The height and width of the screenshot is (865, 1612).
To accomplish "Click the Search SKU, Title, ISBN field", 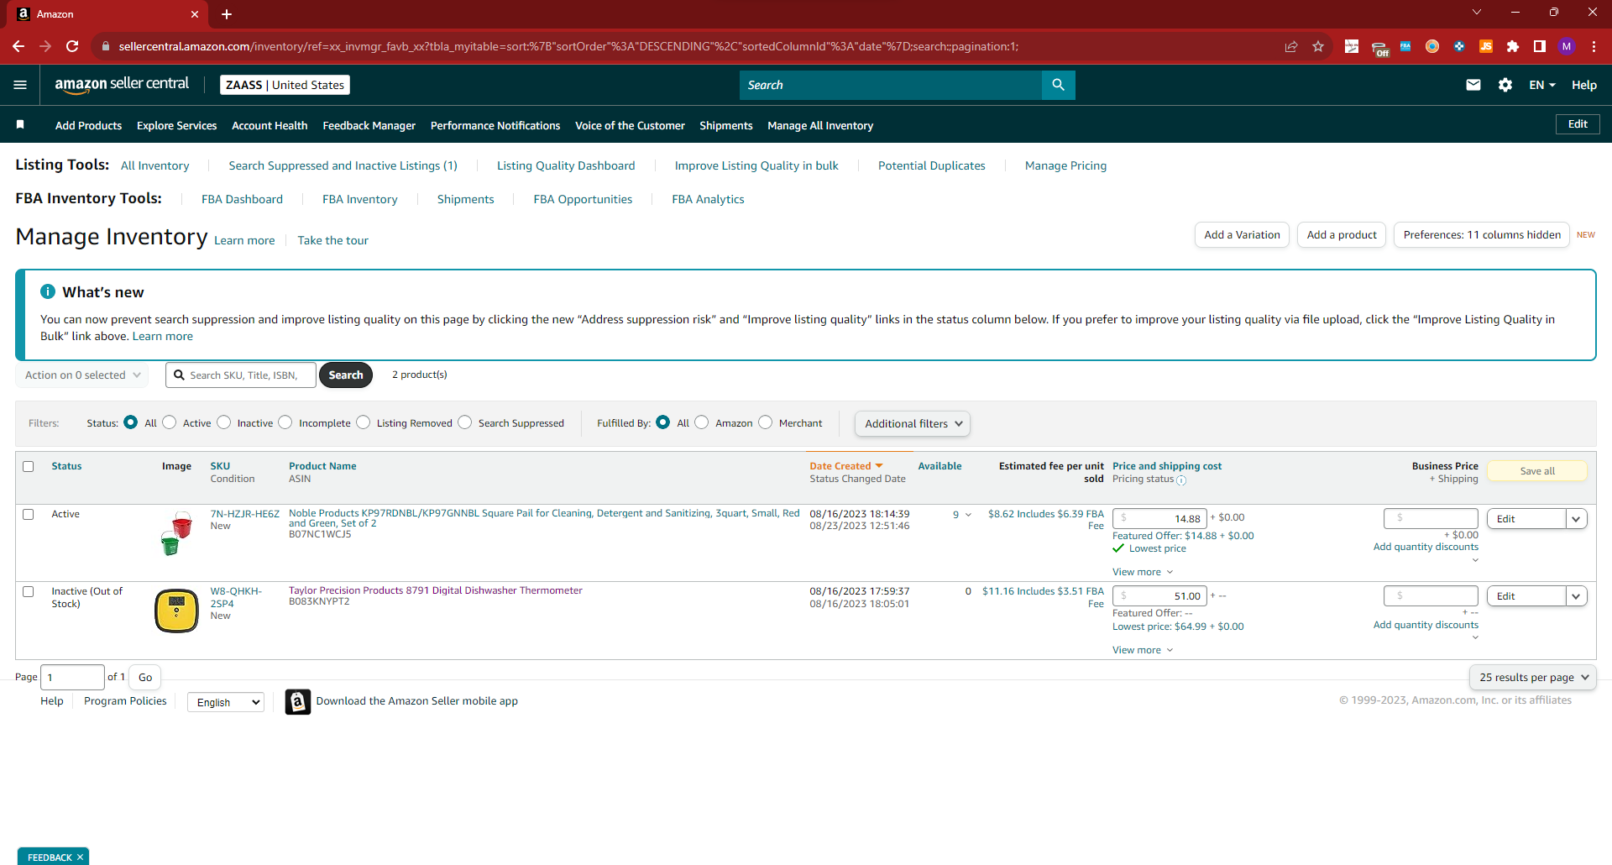I will click(241, 375).
